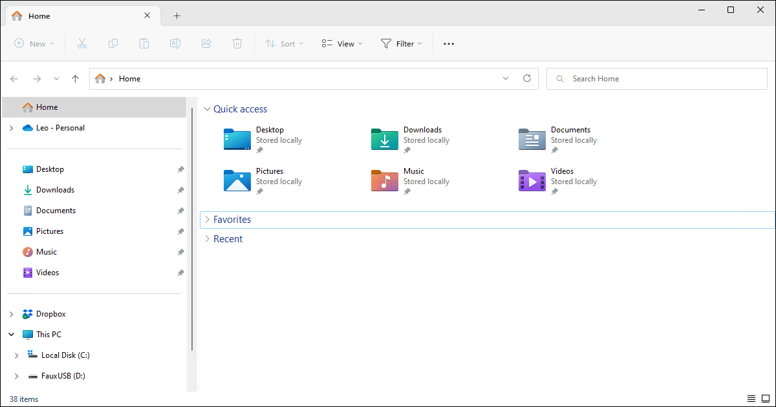Click the Copy icon in toolbar
The image size is (776, 407).
click(x=113, y=43)
